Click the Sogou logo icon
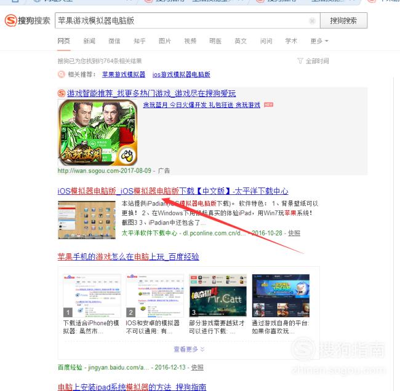This screenshot has width=400, height=391. coord(11,20)
